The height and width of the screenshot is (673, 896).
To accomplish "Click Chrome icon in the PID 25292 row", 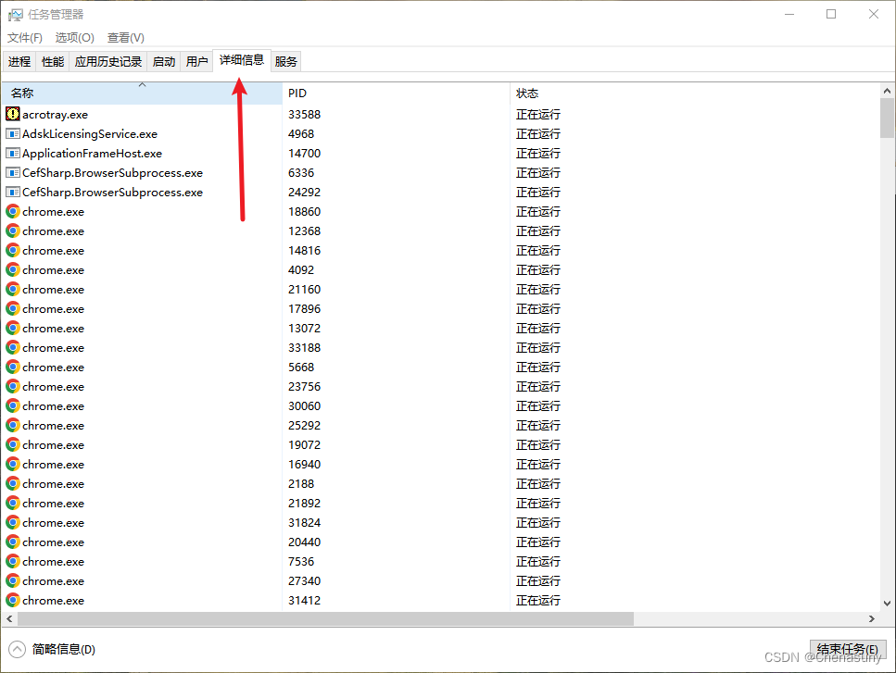I will [13, 425].
